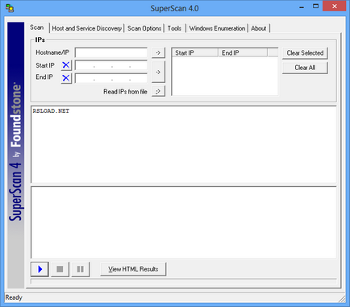
Task: Open the Windows Enumeration tab
Action: coord(217,28)
